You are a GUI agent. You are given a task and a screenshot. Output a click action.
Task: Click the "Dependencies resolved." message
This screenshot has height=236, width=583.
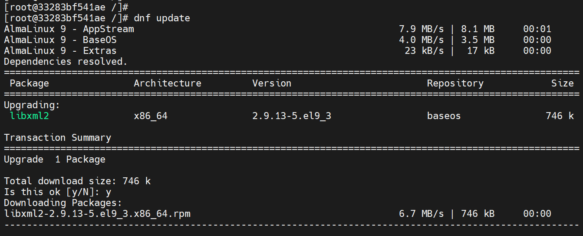coord(66,62)
